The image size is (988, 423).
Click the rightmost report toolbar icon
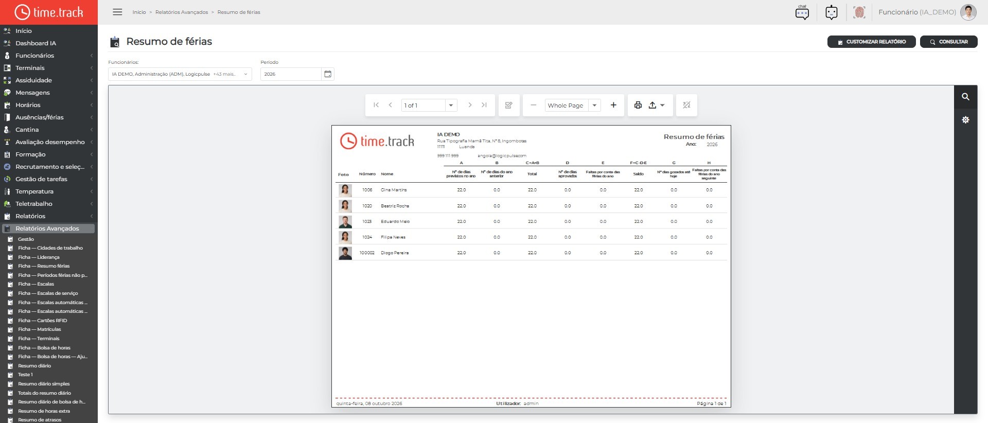[x=686, y=105]
